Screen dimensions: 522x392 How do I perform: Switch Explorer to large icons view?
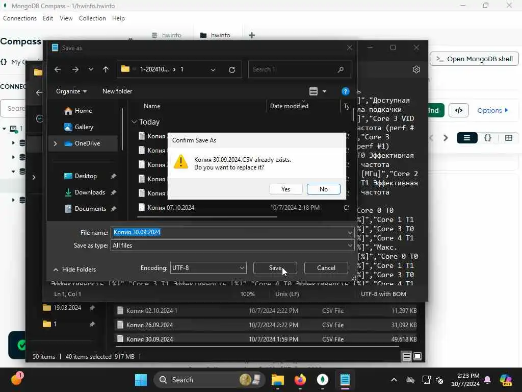point(417,357)
